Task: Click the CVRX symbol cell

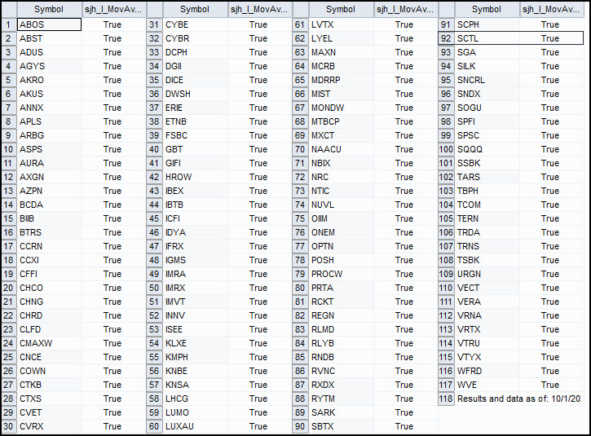Action: pos(49,426)
